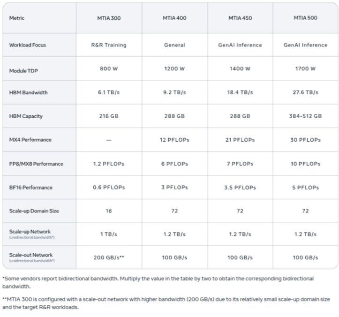Select the 30 PFLOPs cell
The image size is (339, 317).
coord(305,140)
